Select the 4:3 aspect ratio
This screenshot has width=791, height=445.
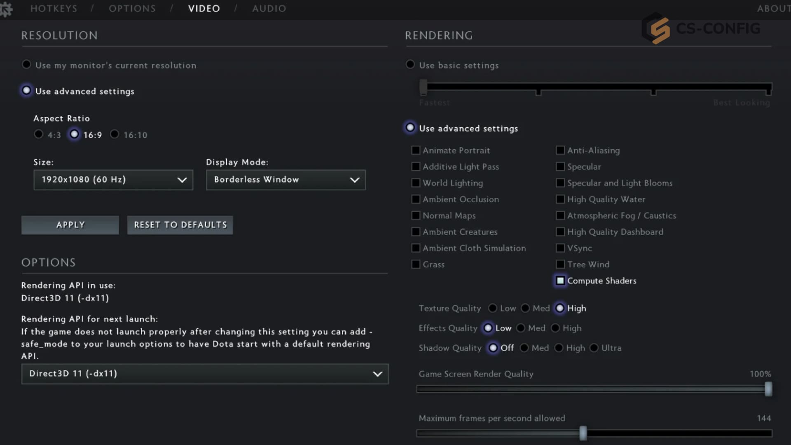[39, 134]
